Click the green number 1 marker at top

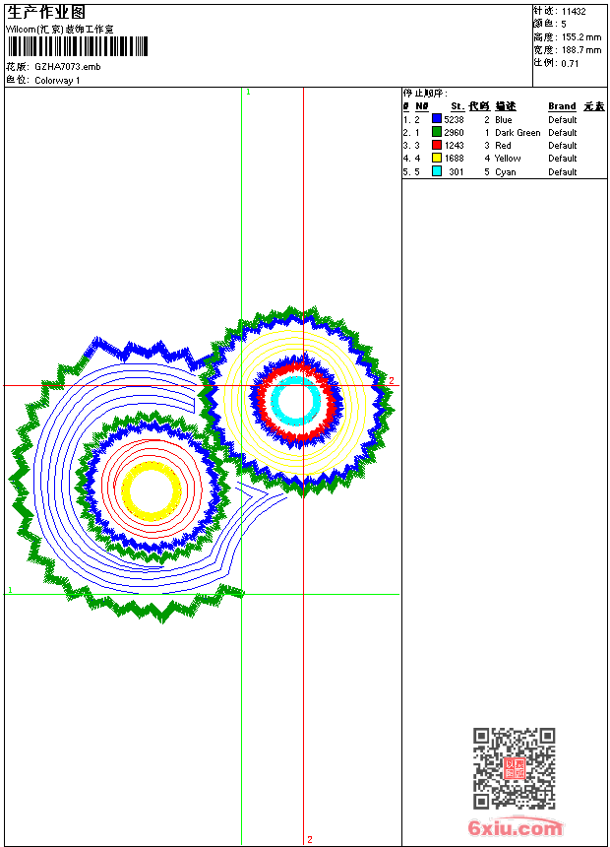[x=248, y=92]
